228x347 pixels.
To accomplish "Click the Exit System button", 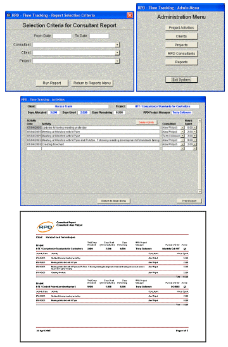I will [x=181, y=80].
